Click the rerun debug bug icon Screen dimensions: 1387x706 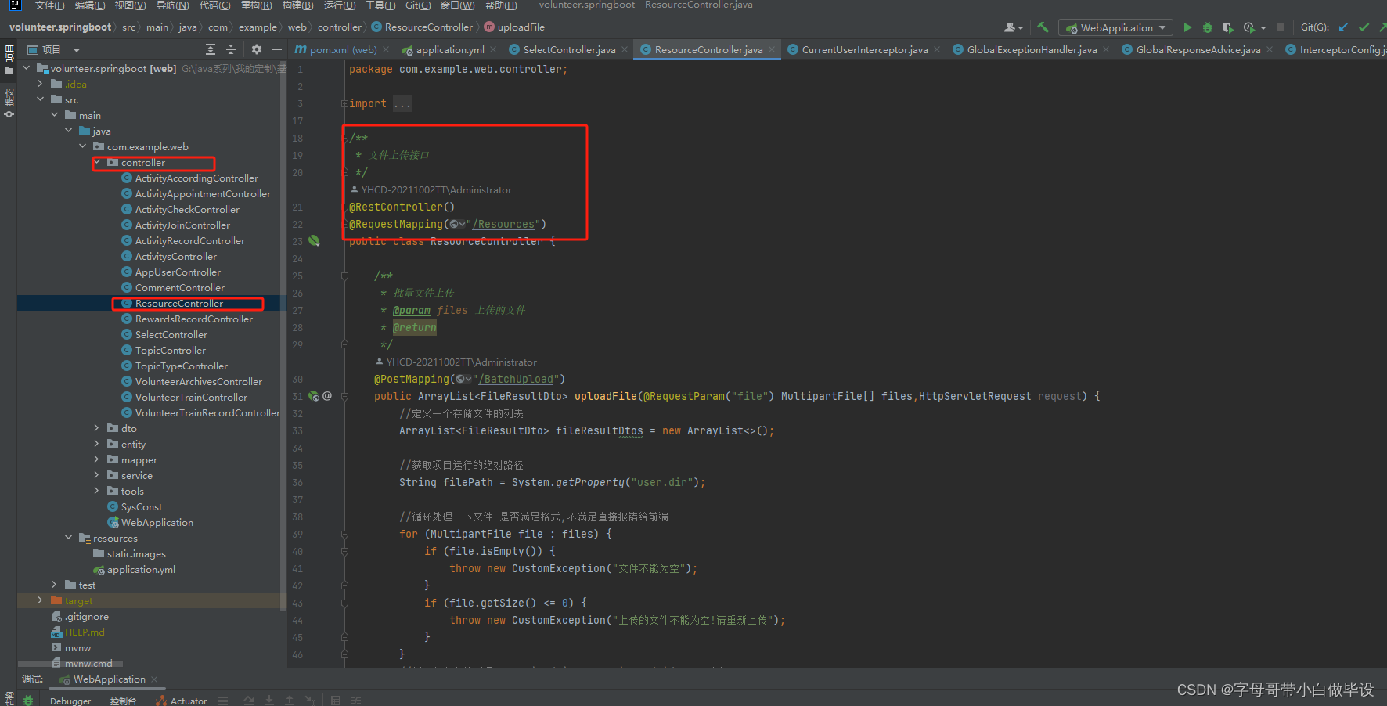(28, 701)
